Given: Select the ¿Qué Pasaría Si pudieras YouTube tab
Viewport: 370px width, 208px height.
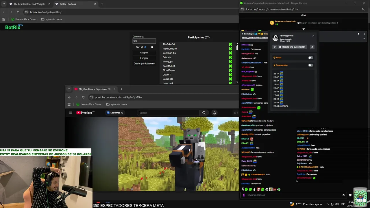Looking at the screenshot, I should click(95, 89).
